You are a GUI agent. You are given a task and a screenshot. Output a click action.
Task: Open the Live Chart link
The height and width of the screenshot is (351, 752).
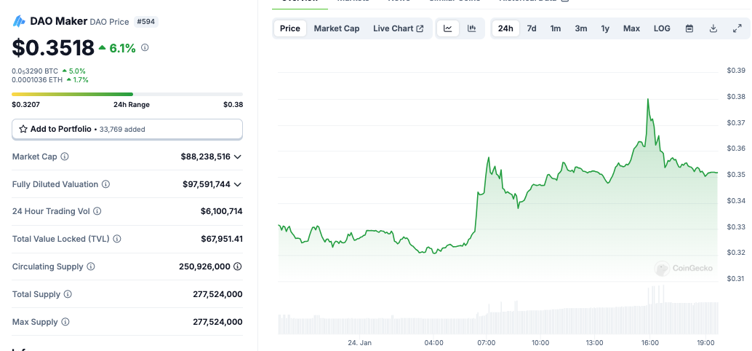click(398, 28)
